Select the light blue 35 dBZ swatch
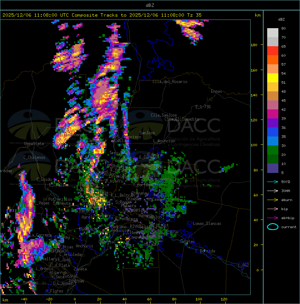 point(273,141)
